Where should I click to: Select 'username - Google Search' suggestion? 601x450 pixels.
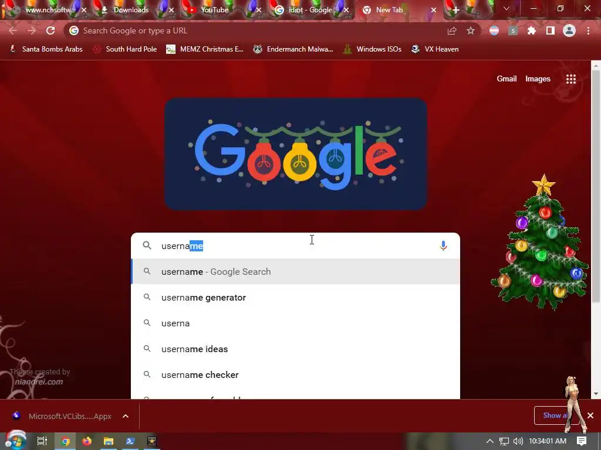point(295,271)
